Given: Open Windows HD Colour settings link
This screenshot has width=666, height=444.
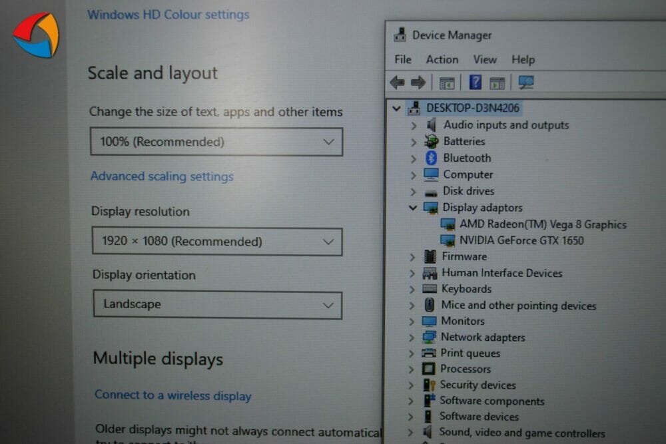Looking at the screenshot, I should (168, 15).
